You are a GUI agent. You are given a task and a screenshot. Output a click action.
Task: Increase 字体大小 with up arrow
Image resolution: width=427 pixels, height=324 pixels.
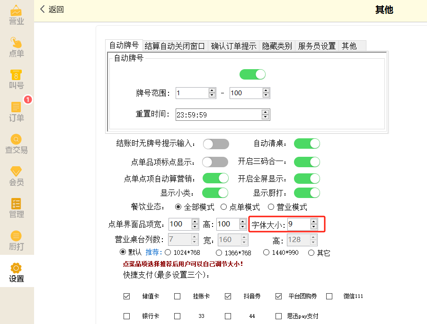314,221
